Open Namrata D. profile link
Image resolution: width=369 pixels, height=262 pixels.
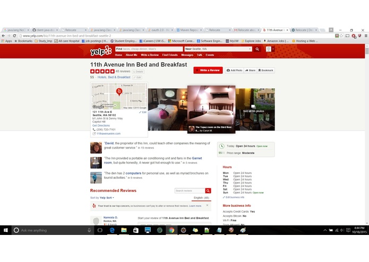pos(110,217)
